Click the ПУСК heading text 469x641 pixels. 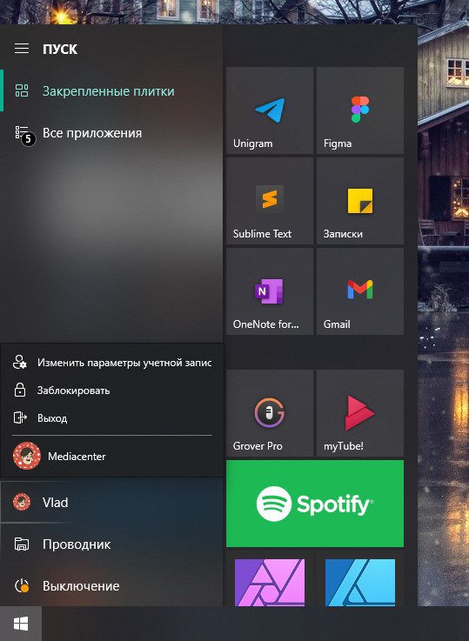pos(60,49)
